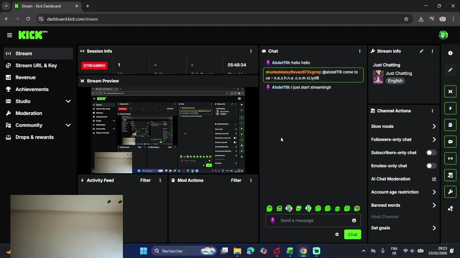Open Activity Feed three-dot menu
The width and height of the screenshot is (460, 258).
tap(160, 180)
